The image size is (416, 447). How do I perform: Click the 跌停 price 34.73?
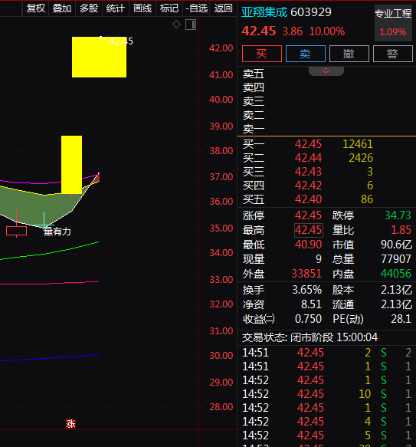pos(398,215)
